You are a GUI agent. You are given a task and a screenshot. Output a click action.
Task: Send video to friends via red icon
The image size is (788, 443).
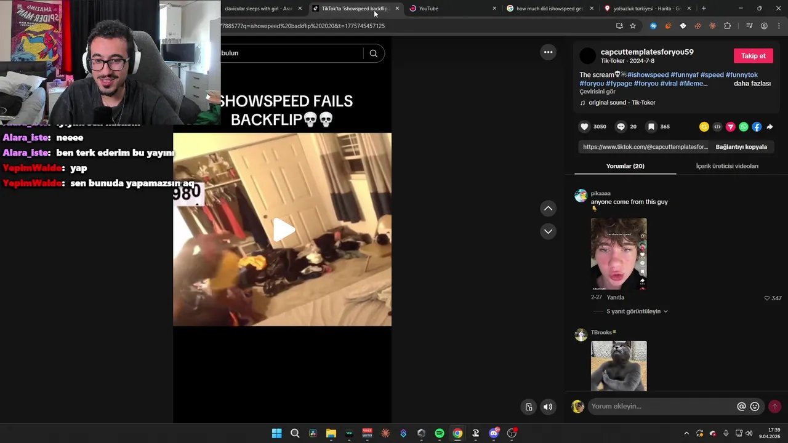[730, 127]
